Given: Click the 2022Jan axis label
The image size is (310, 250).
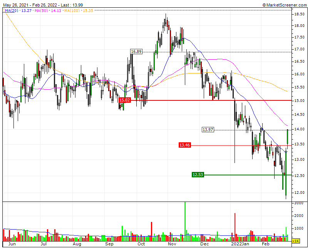Looking at the screenshot, I should point(239,244).
